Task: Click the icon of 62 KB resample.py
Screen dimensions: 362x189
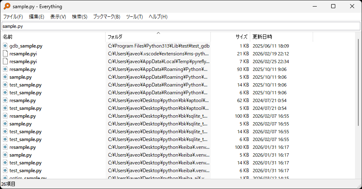Action: 5,100
